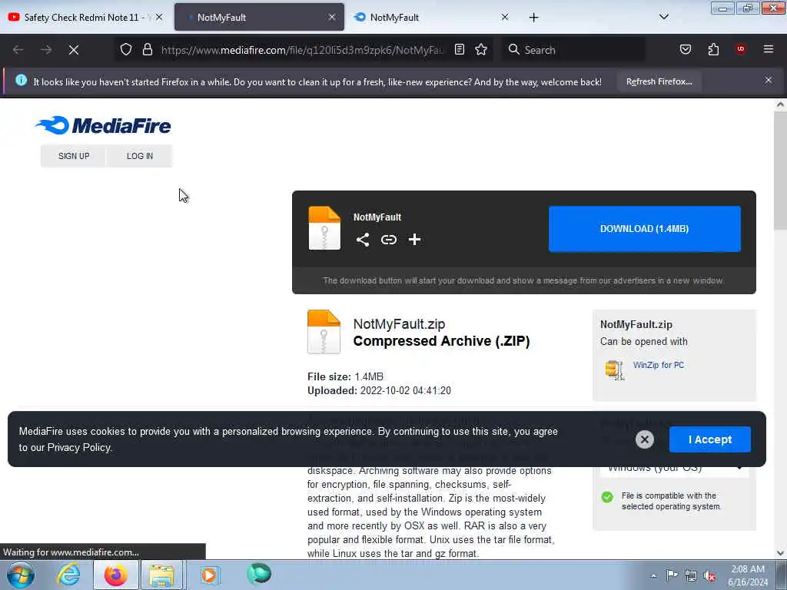
Task: Click the scrollbar up arrow
Action: click(780, 104)
